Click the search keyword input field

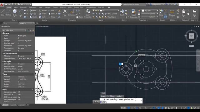click(134, 4)
